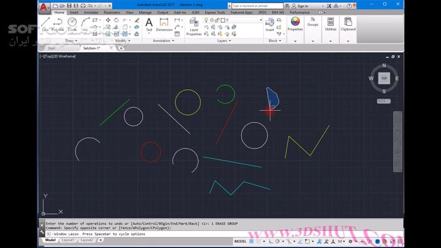Expand the Annotation panel

163,41
